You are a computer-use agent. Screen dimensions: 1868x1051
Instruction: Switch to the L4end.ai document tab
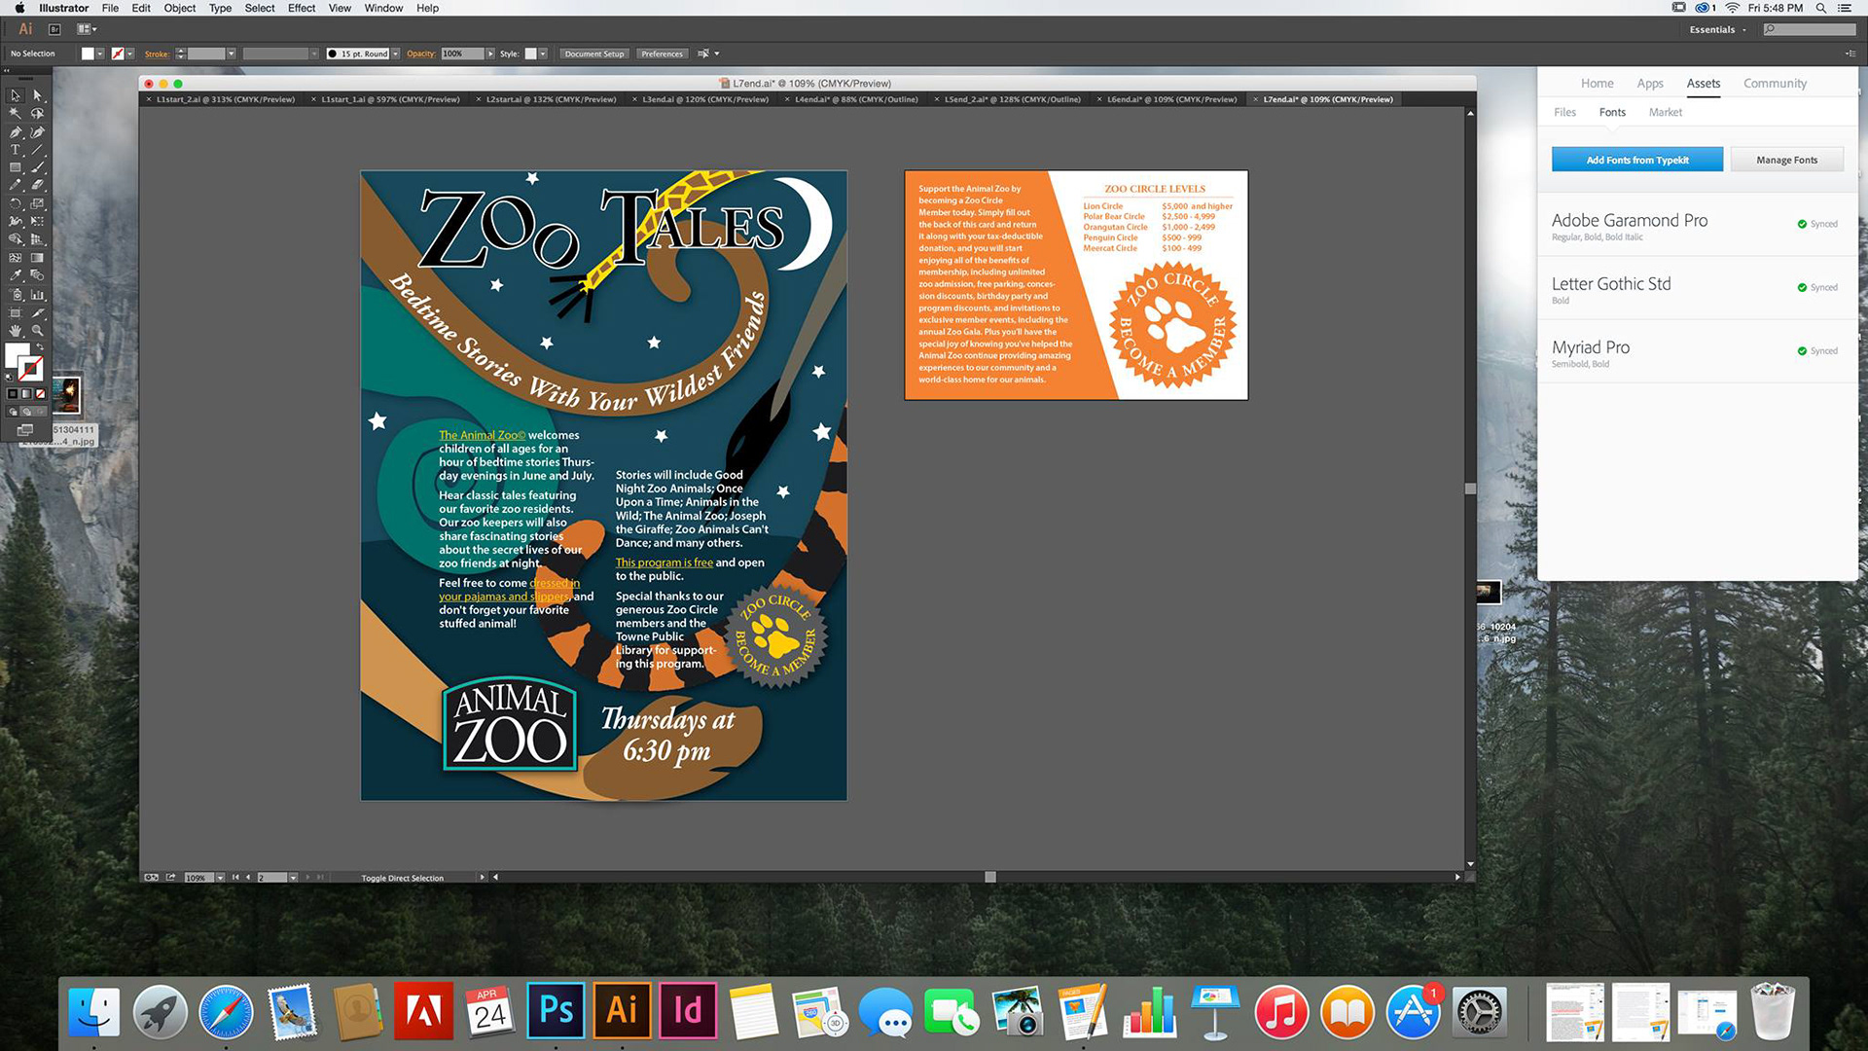[x=854, y=99]
